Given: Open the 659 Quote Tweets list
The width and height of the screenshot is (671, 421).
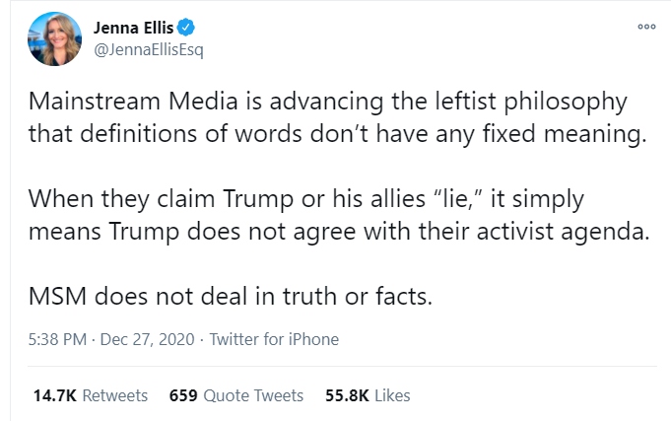Looking at the screenshot, I should (x=235, y=395).
